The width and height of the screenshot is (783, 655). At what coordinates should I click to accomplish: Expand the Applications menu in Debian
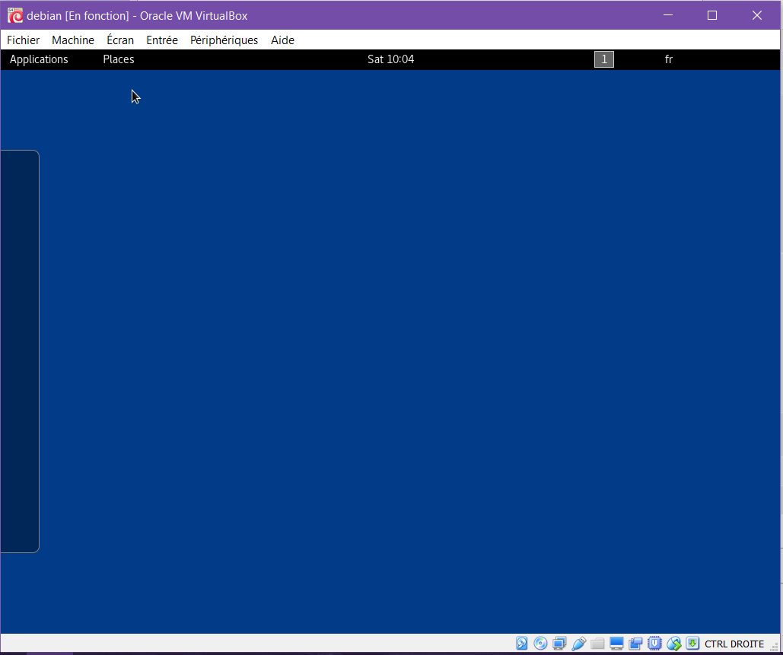(x=39, y=59)
